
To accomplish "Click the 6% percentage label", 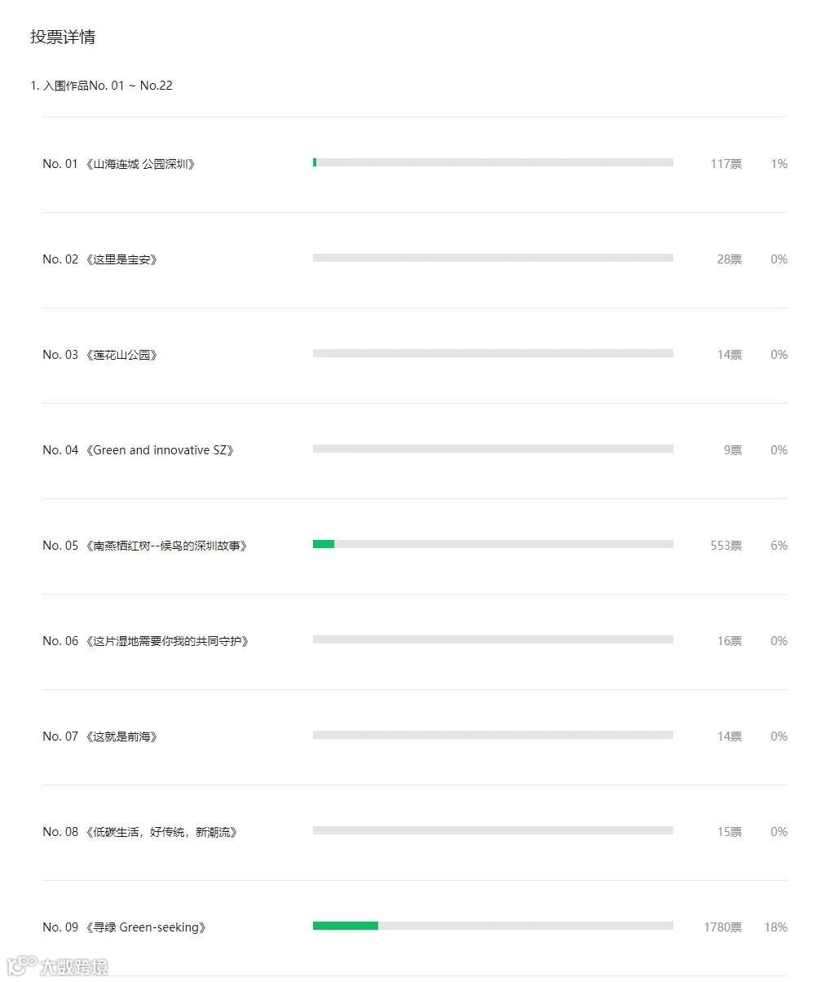I will (x=778, y=546).
